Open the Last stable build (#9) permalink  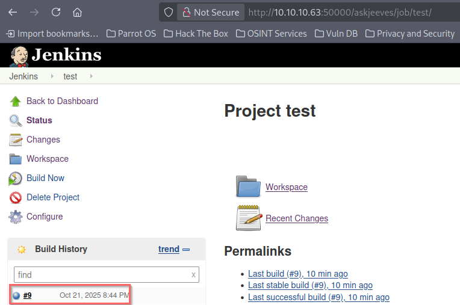tap(310, 285)
